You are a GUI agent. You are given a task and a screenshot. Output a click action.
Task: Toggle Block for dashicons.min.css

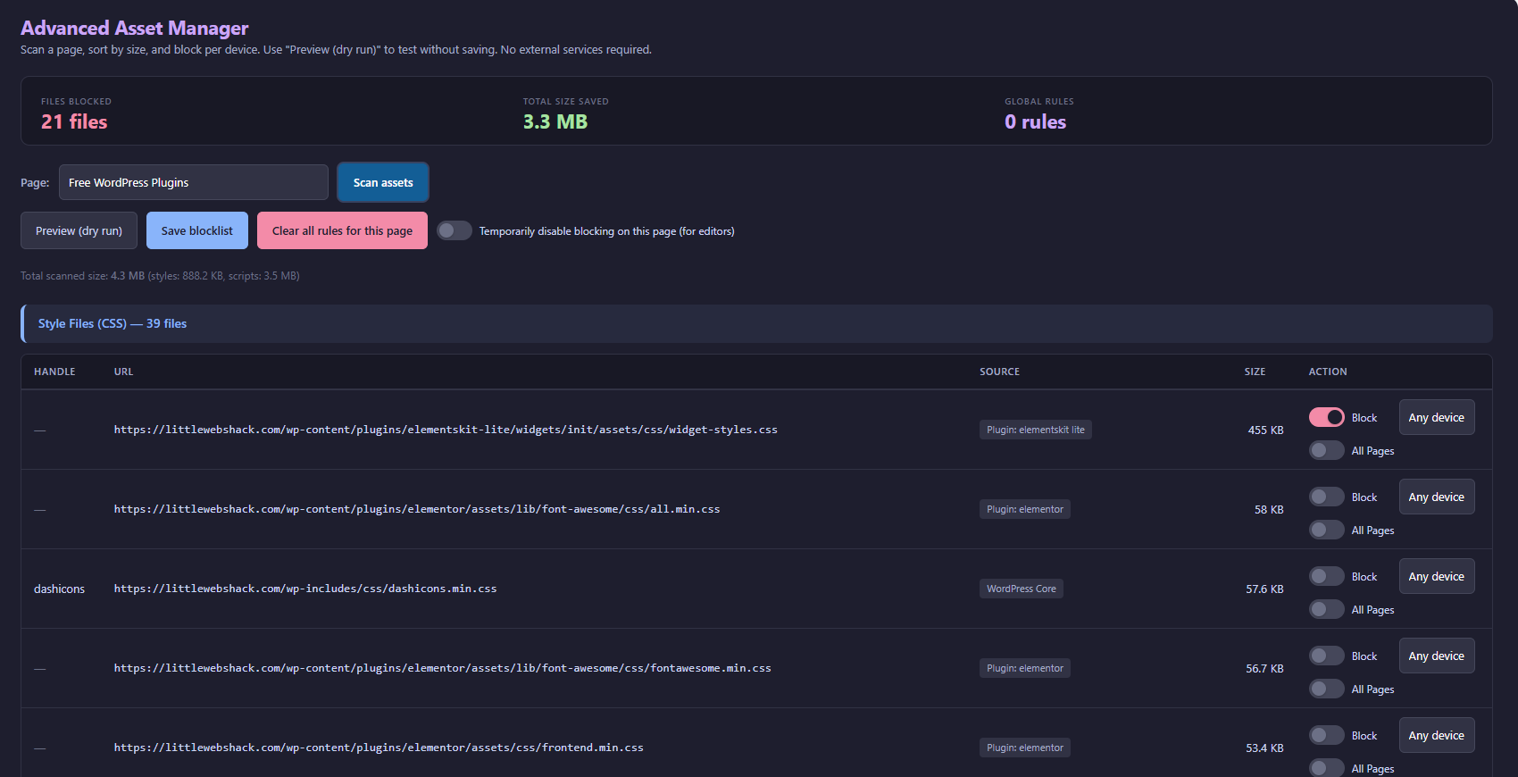click(1326, 576)
